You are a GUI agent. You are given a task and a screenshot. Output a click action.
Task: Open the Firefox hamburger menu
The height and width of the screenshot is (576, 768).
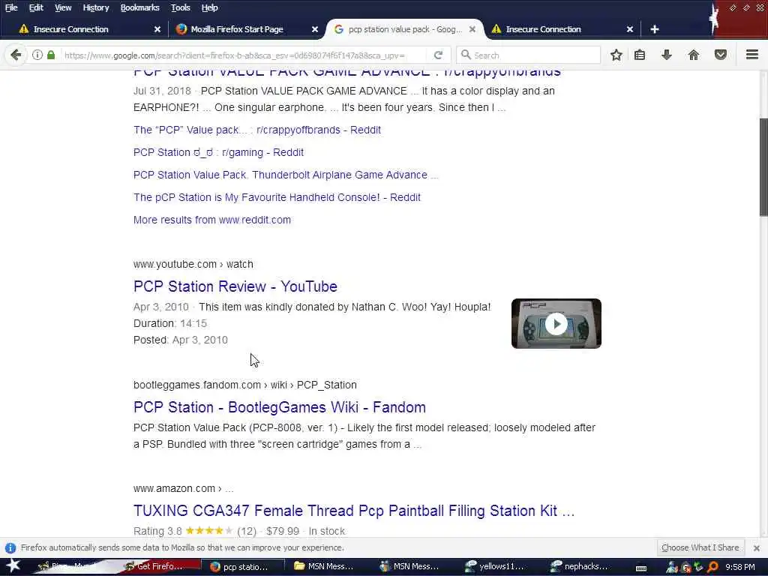(x=752, y=54)
